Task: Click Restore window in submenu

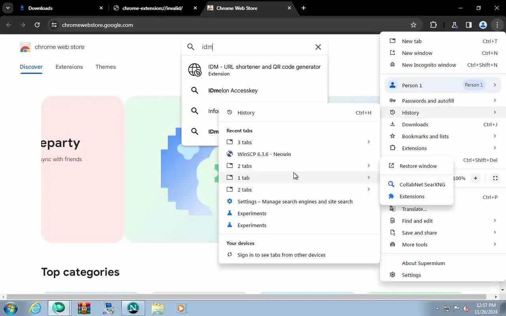Action: point(417,166)
